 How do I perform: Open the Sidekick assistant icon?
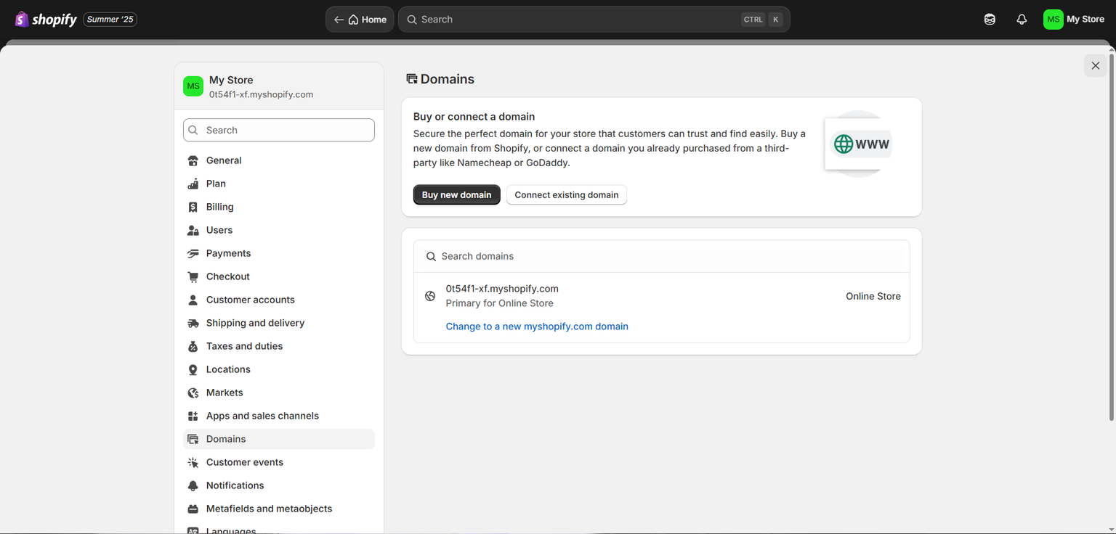coord(990,20)
